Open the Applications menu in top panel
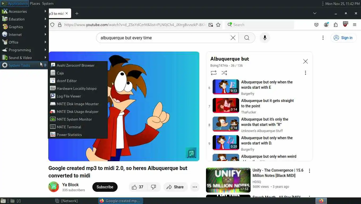 pos(15,3)
